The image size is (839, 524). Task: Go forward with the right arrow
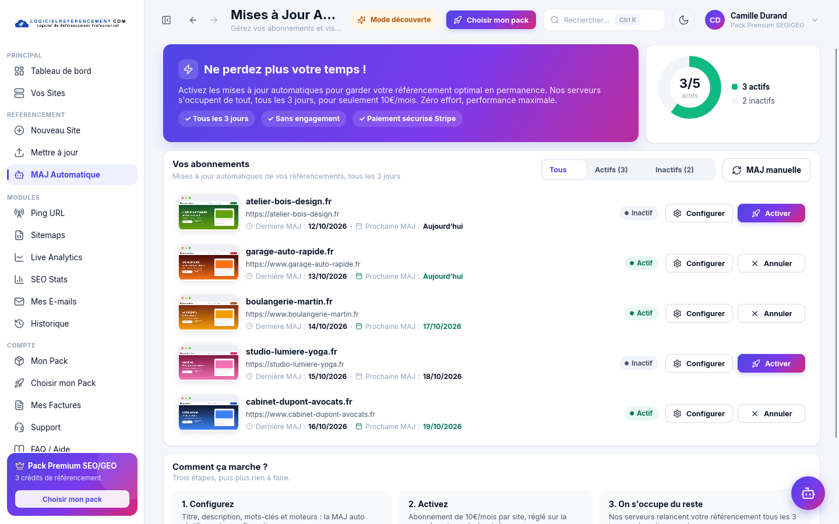[x=214, y=20]
